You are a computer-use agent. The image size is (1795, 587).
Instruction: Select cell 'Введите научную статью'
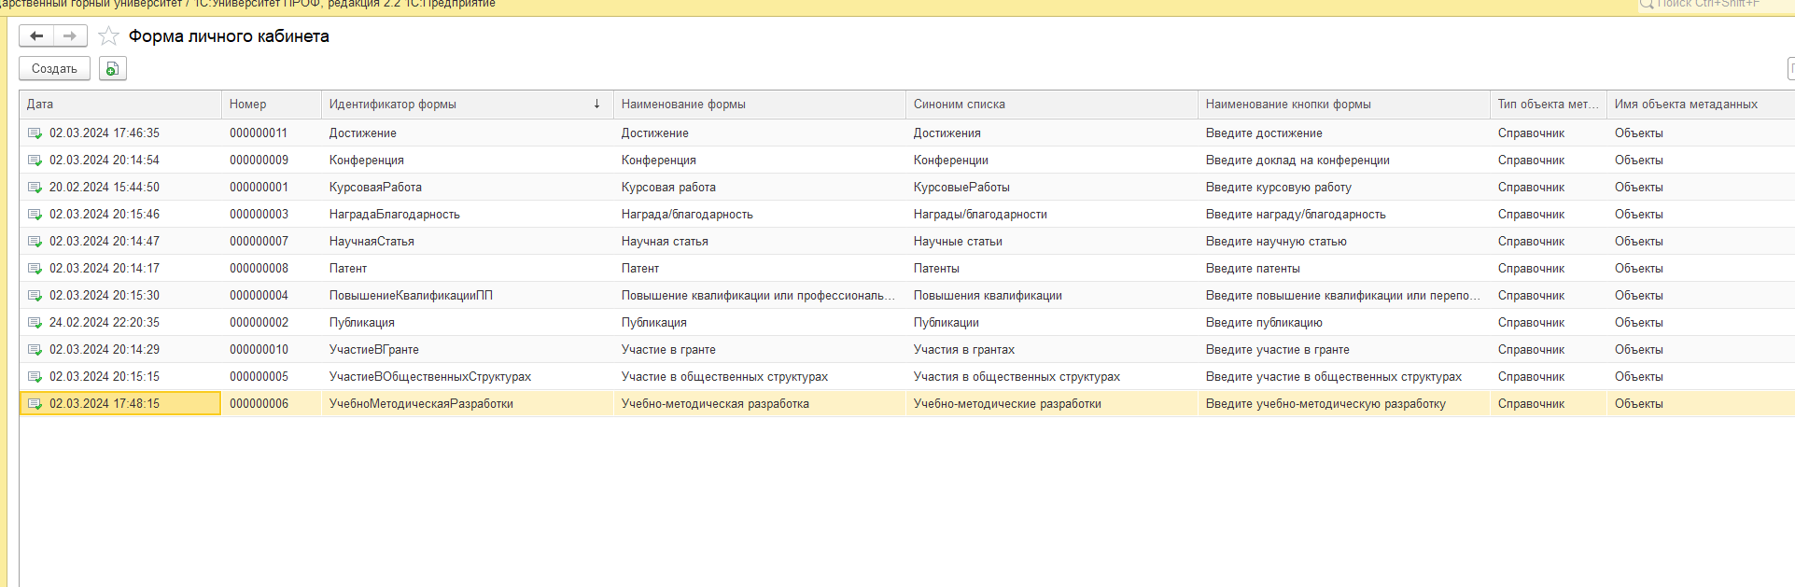pos(1275,242)
